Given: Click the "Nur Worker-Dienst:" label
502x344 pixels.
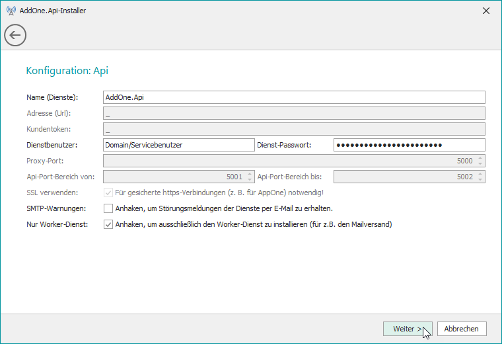Looking at the screenshot, I should pos(57,224).
